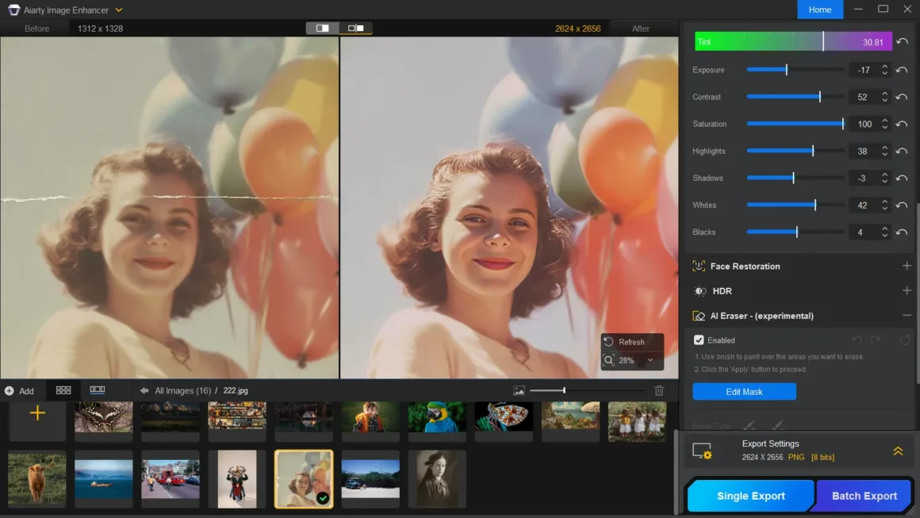
Task: Select the thumbnail size image icon
Action: click(518, 390)
